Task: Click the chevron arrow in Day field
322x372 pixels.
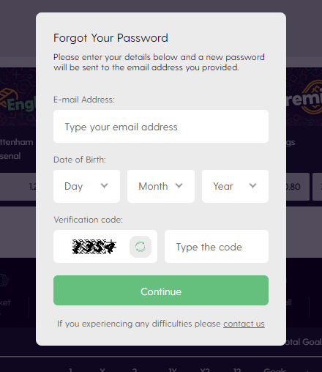Action: click(104, 186)
